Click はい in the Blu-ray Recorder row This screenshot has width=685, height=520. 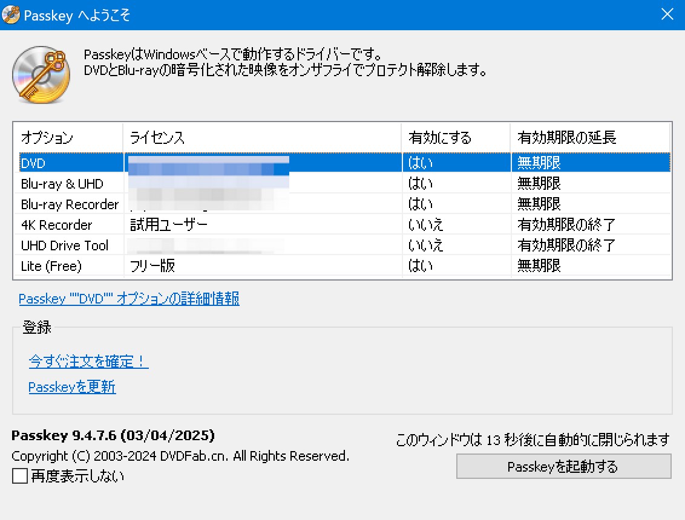click(x=421, y=204)
